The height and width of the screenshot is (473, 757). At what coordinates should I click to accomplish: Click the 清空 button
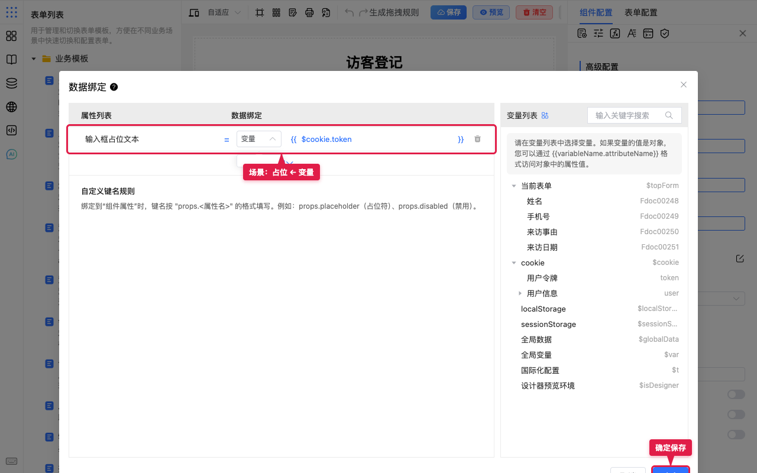[x=535, y=12]
